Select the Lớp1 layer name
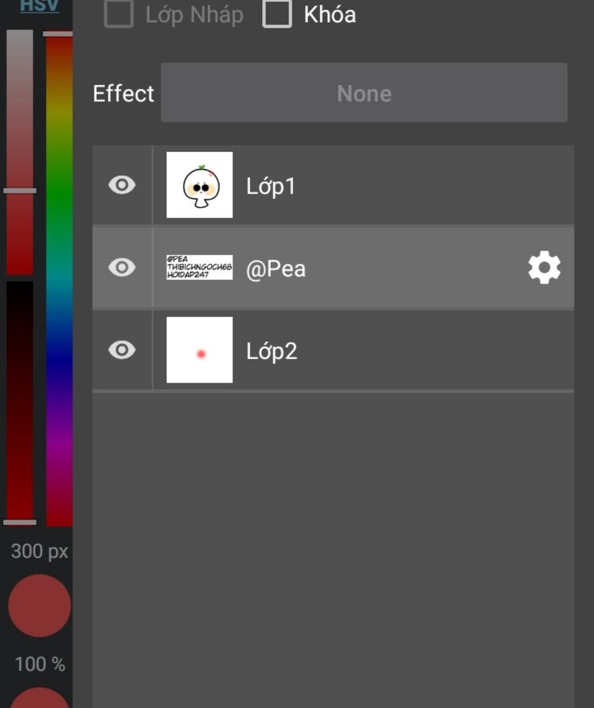This screenshot has width=594, height=708. click(x=271, y=186)
